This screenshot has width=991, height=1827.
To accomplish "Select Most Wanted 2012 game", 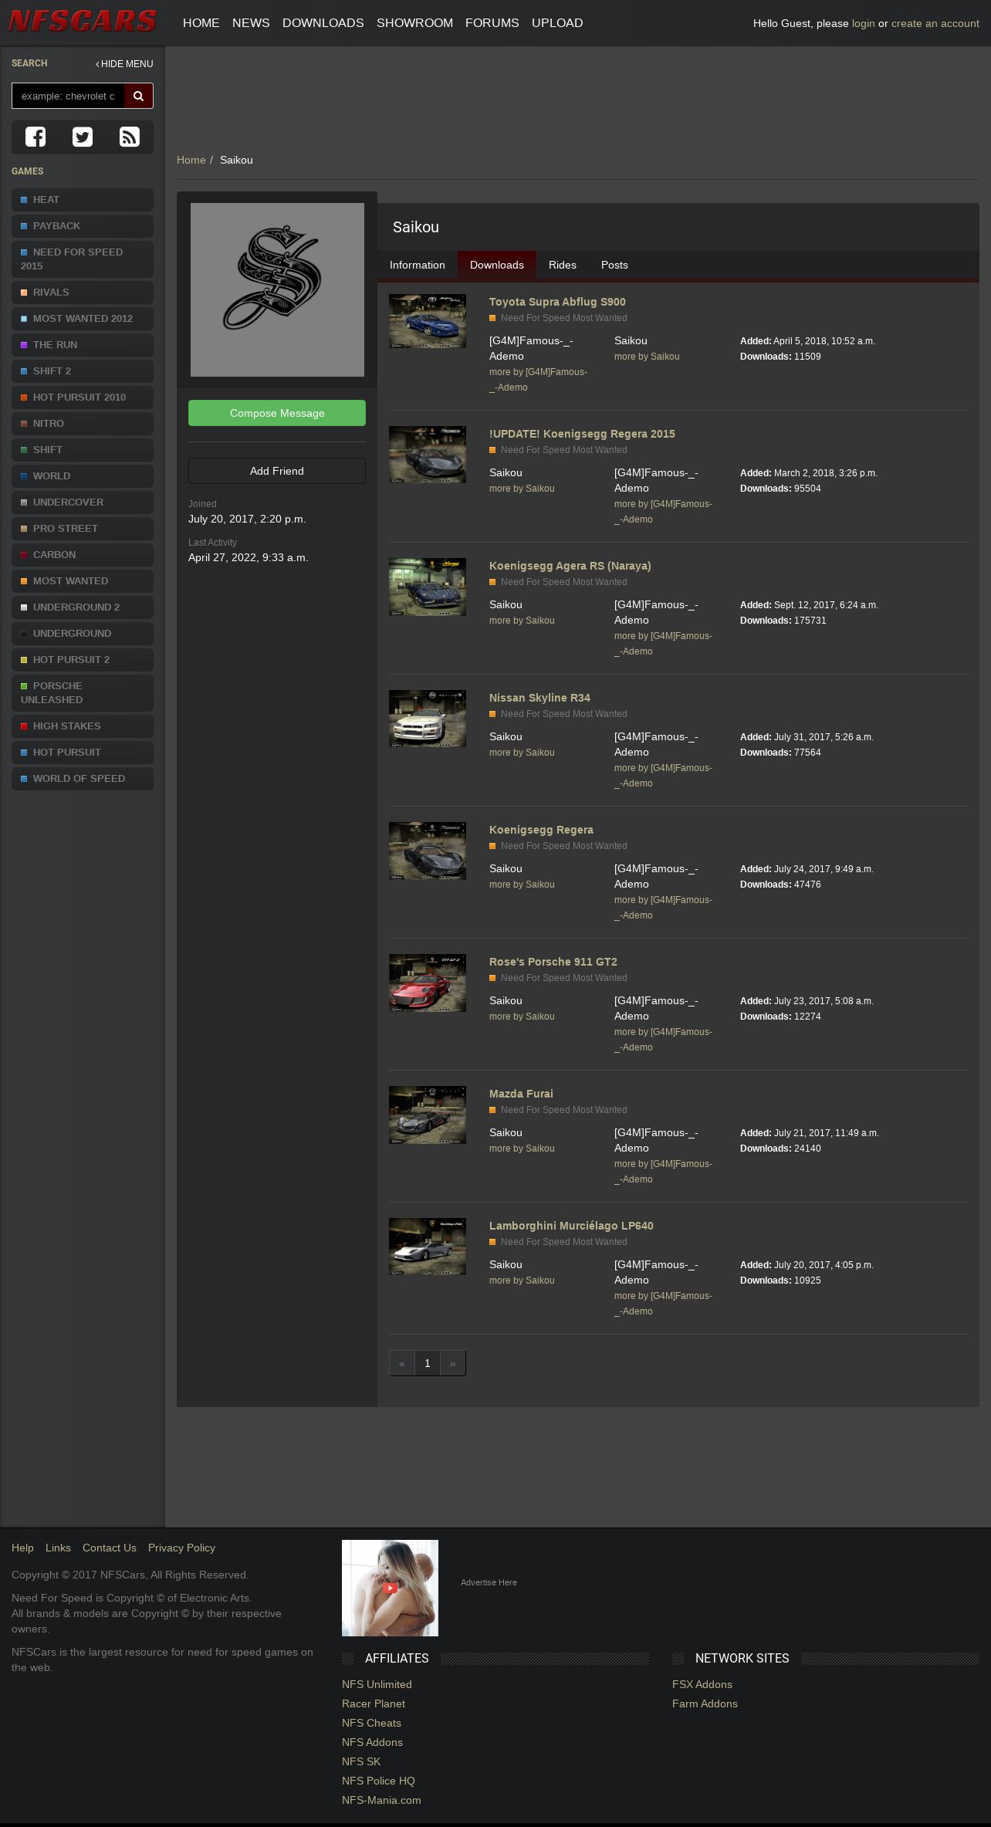I will click(x=83, y=319).
